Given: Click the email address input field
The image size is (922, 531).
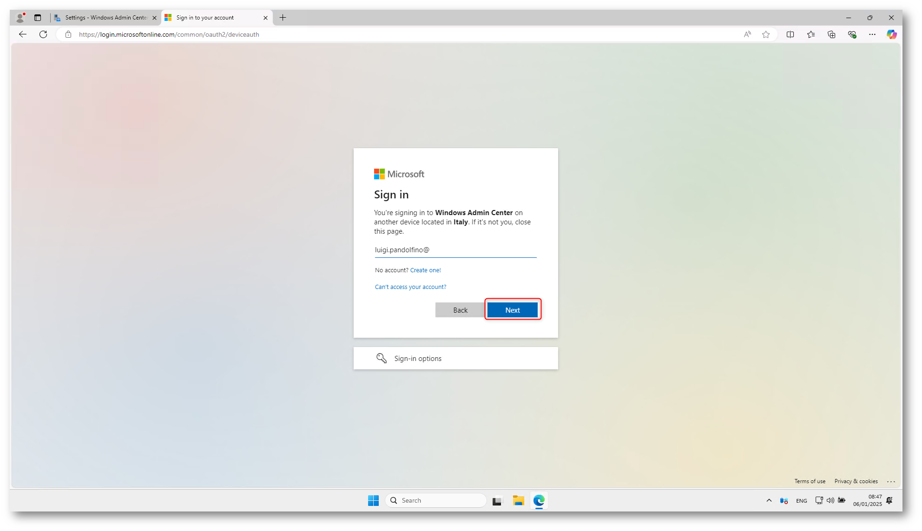Looking at the screenshot, I should 455,250.
